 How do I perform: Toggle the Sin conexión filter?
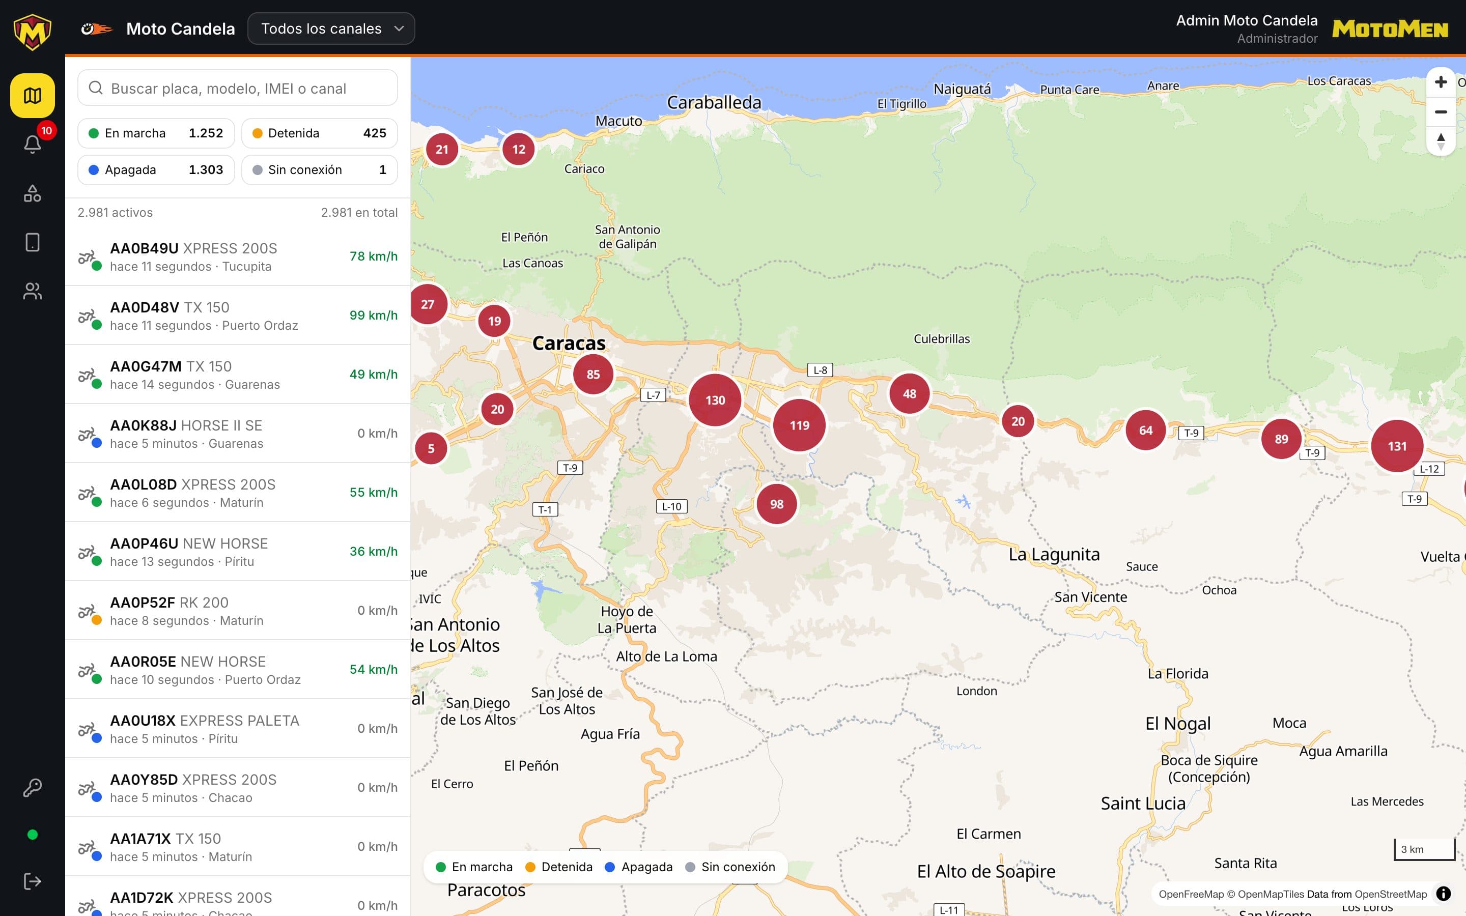(x=319, y=170)
